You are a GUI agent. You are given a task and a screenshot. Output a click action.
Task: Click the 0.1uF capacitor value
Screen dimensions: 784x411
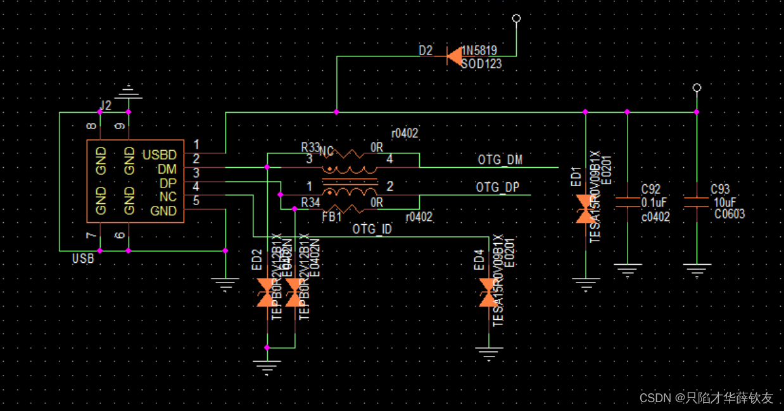click(654, 203)
